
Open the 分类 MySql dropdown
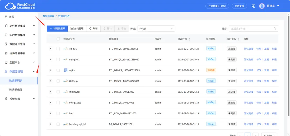click(x=156, y=29)
